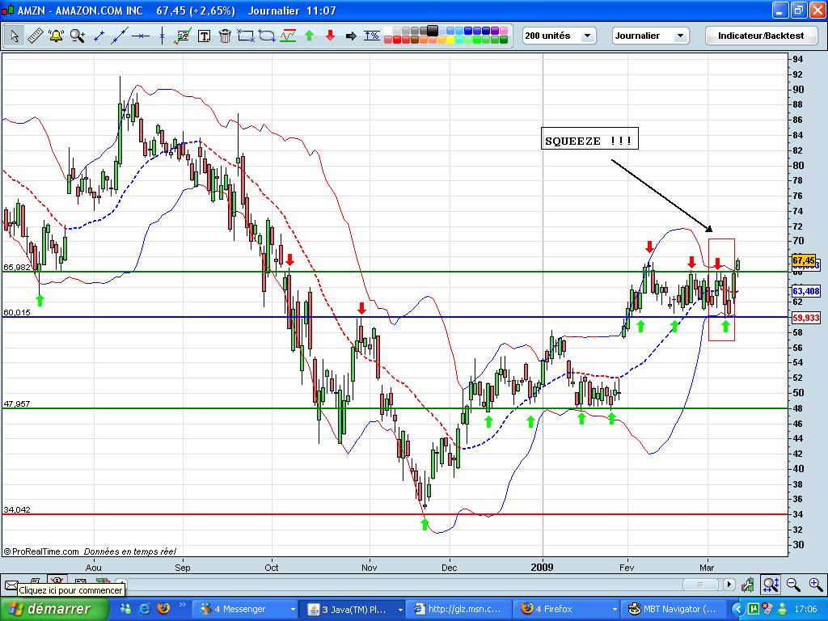Select the short line segment tool

(98, 36)
